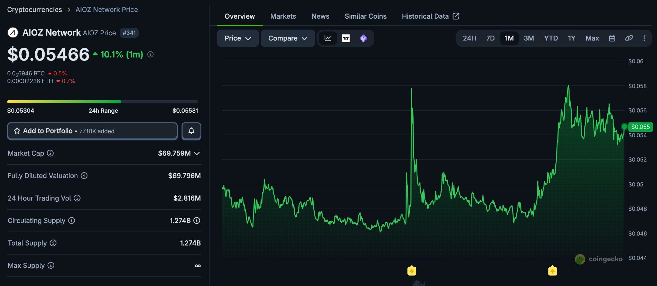Screen dimensions: 657x286
Task: Show Total Supply info icon
Action: [x=53, y=243]
